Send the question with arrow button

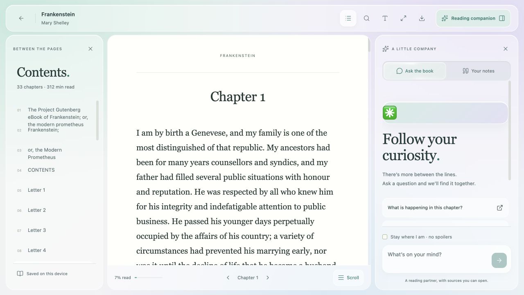pos(499,260)
